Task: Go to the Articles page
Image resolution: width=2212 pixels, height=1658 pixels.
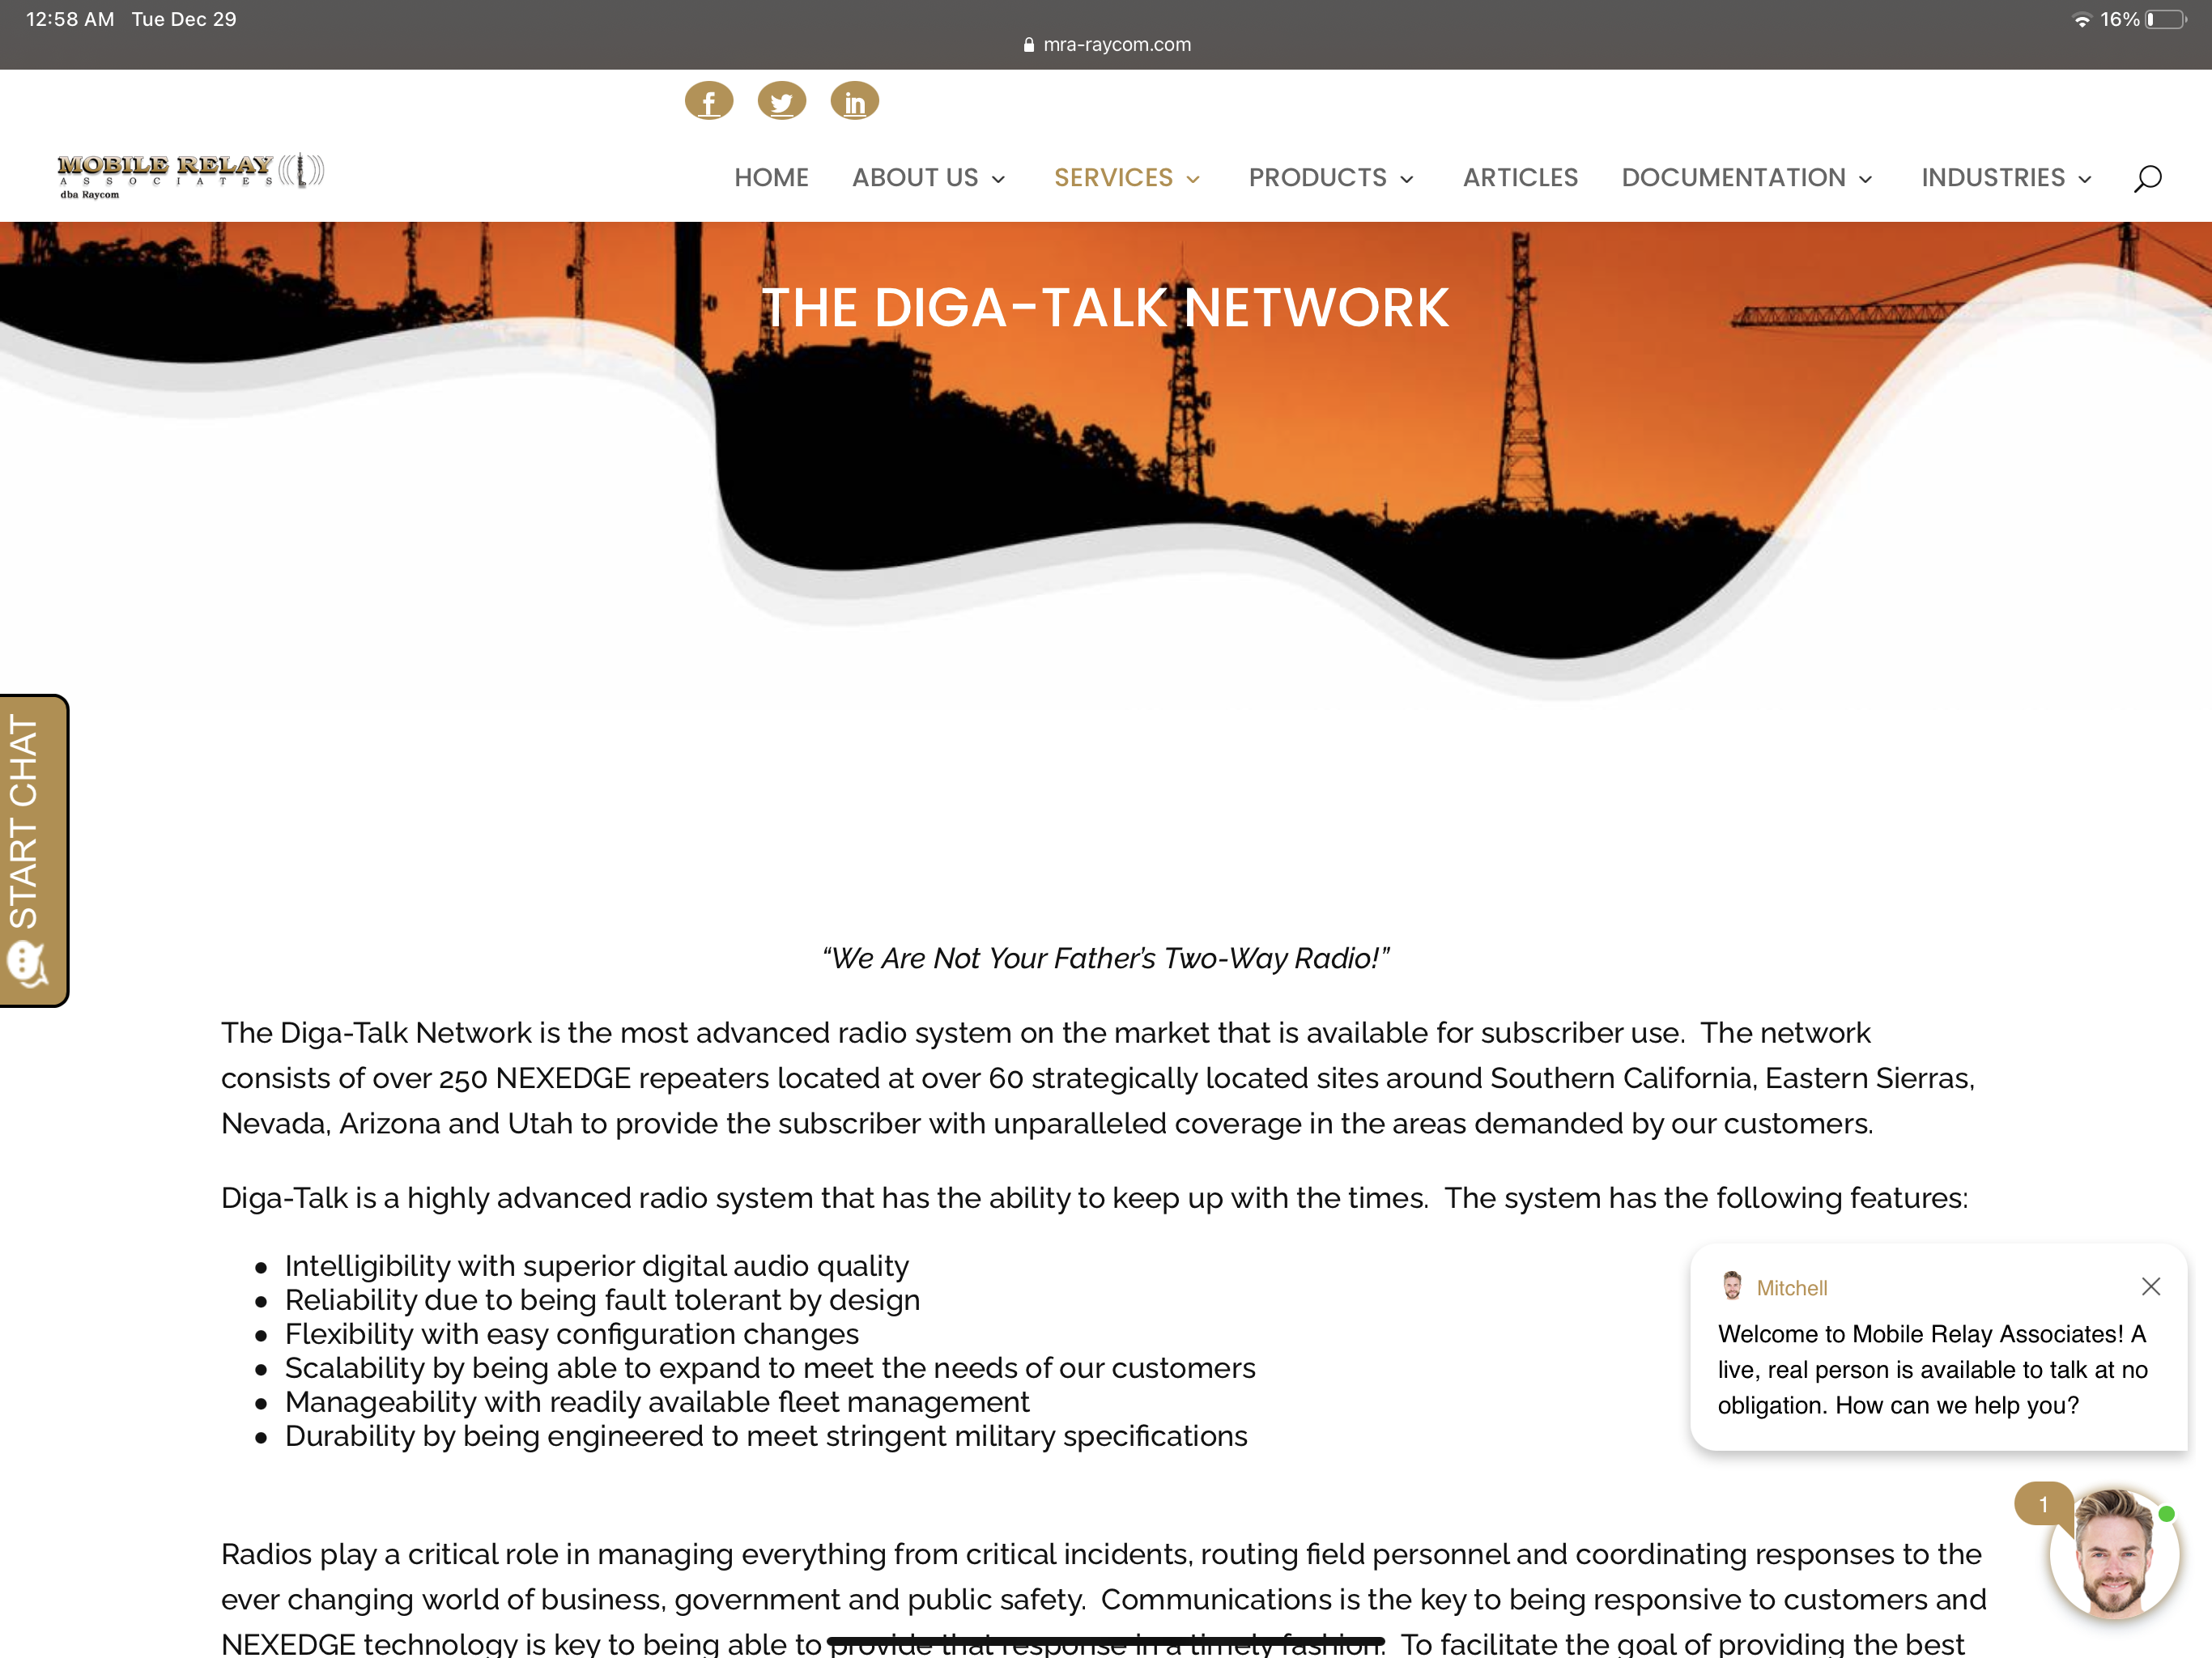Action: point(1520,178)
